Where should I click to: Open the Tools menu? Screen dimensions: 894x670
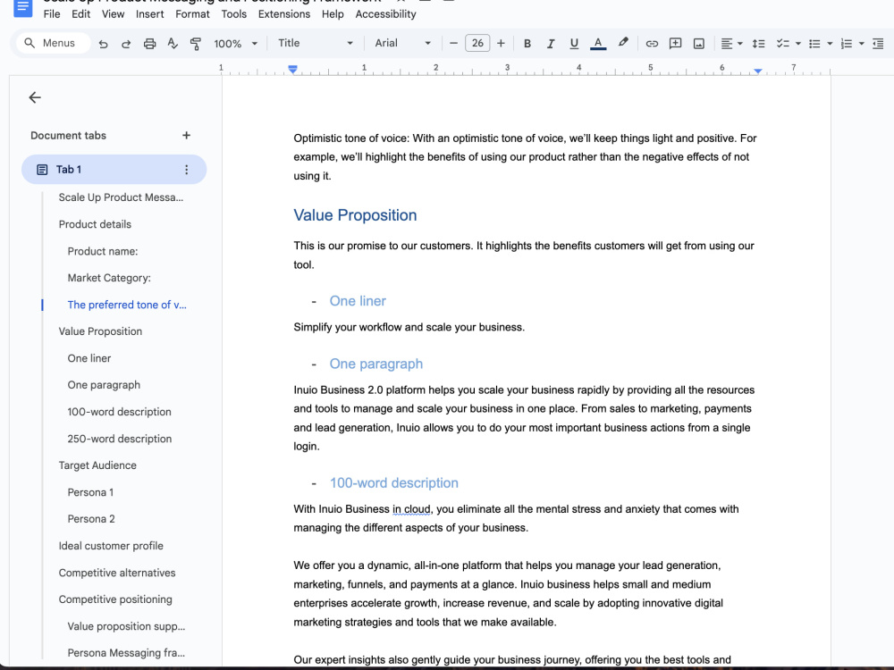coord(233,14)
